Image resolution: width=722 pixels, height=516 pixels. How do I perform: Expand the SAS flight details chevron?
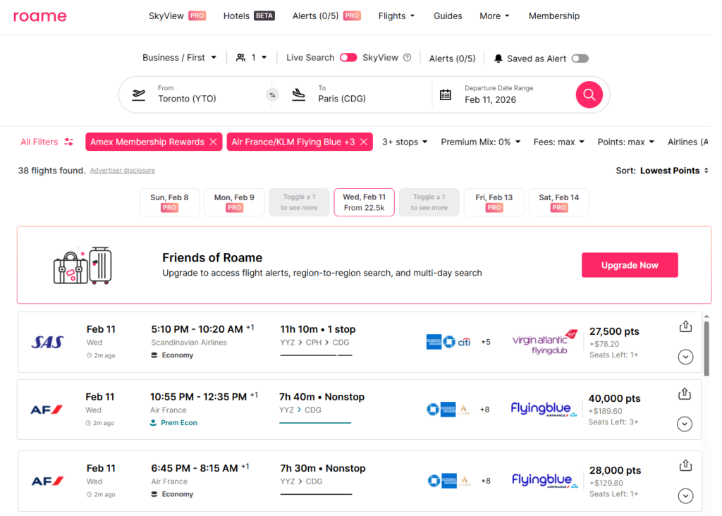[685, 357]
